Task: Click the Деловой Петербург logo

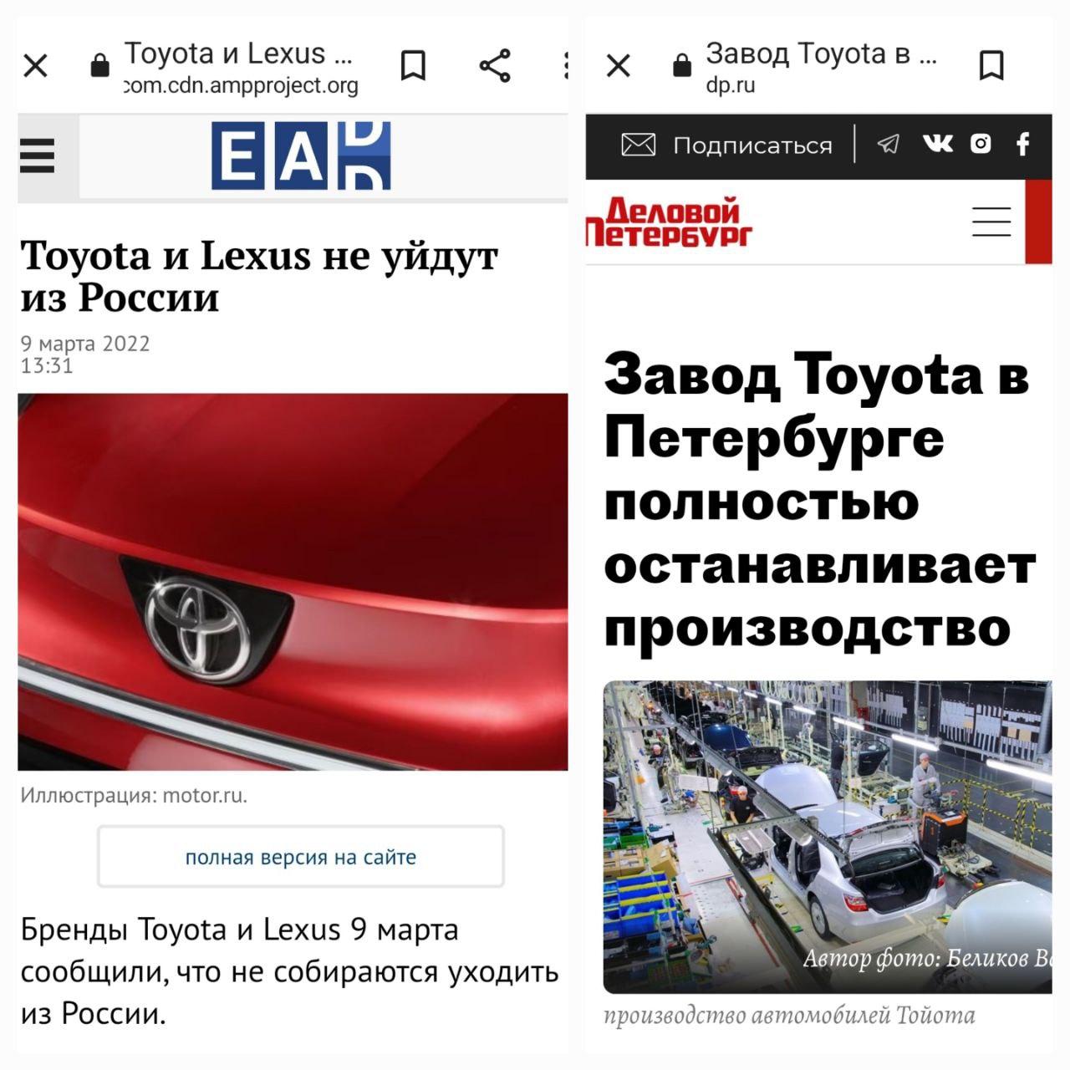Action: pos(669,222)
